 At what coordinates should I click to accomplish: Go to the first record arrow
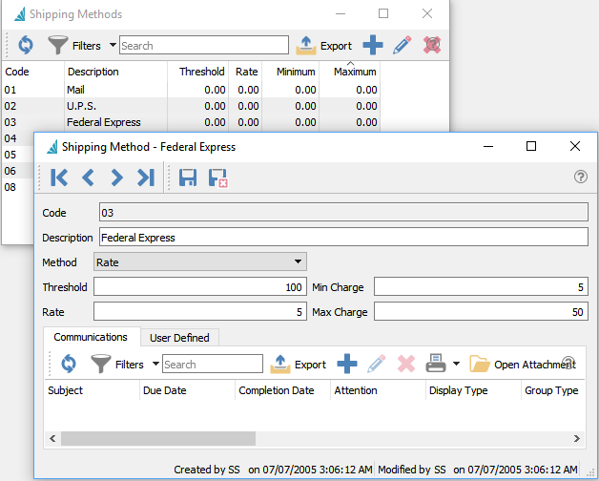[59, 177]
